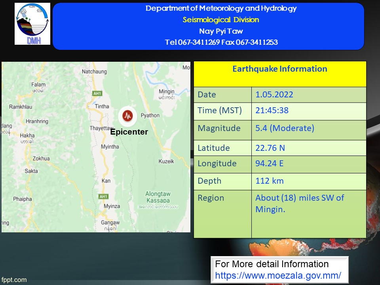Click the region text 'About (18) miles SW of Mingin.'
Image resolution: width=380 pixels, height=285 pixels.
[x=300, y=203]
